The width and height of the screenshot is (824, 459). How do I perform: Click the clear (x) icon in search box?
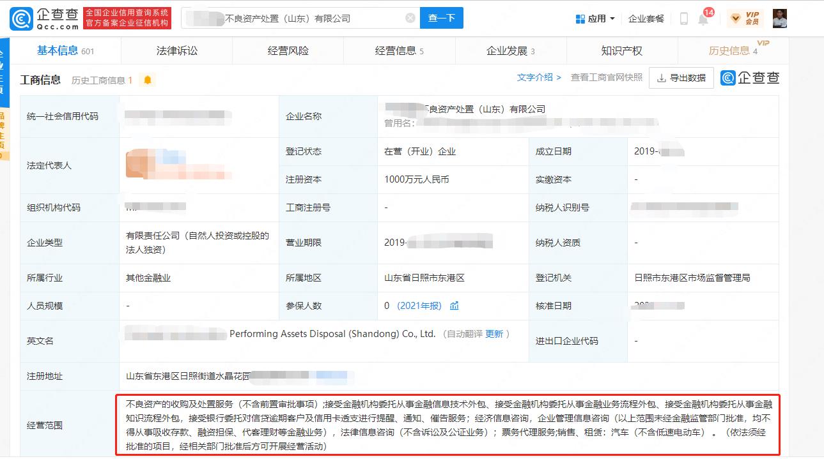[x=410, y=18]
